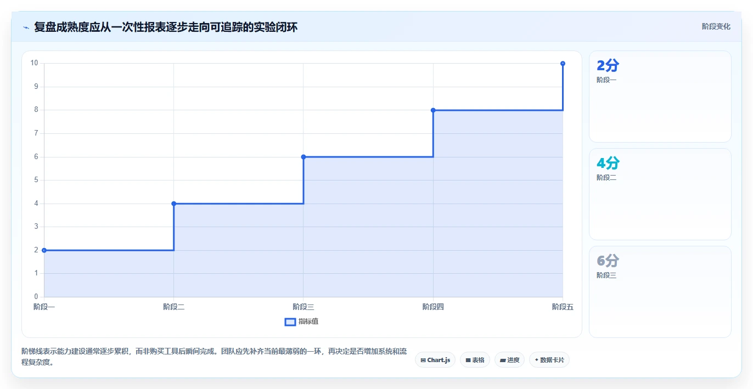
Task: Toggle the 指标值 legend item
Action: coord(301,322)
